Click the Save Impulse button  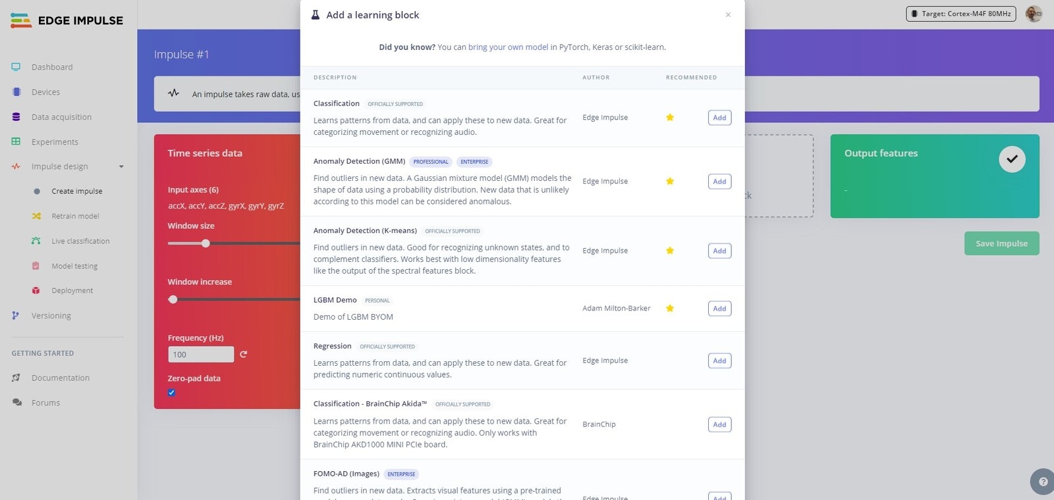1002,243
